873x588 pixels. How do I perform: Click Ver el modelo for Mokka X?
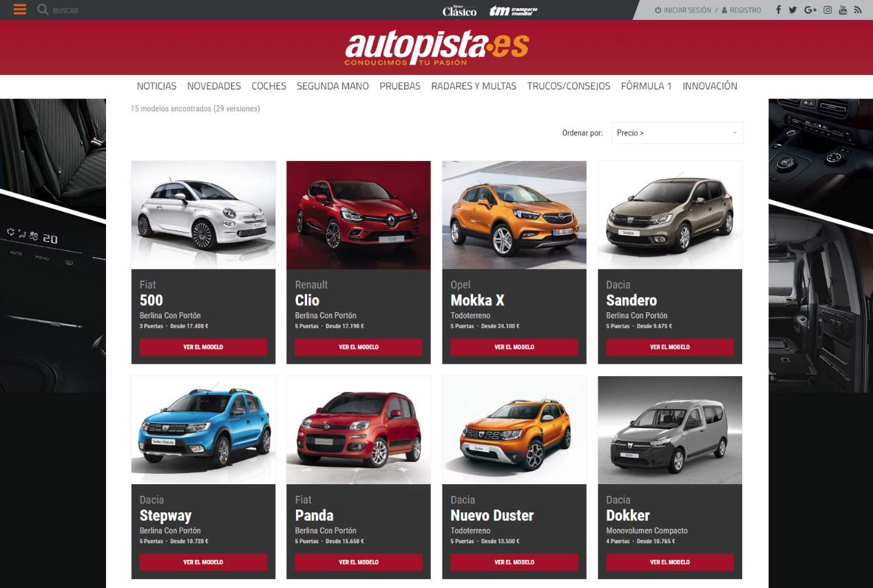(514, 347)
